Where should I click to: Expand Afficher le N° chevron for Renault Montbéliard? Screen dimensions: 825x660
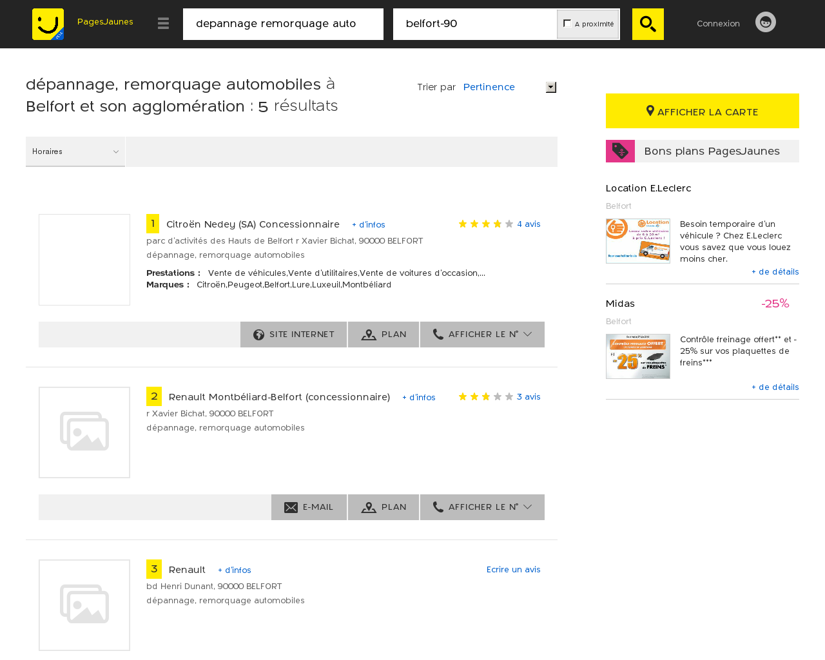[x=528, y=507]
